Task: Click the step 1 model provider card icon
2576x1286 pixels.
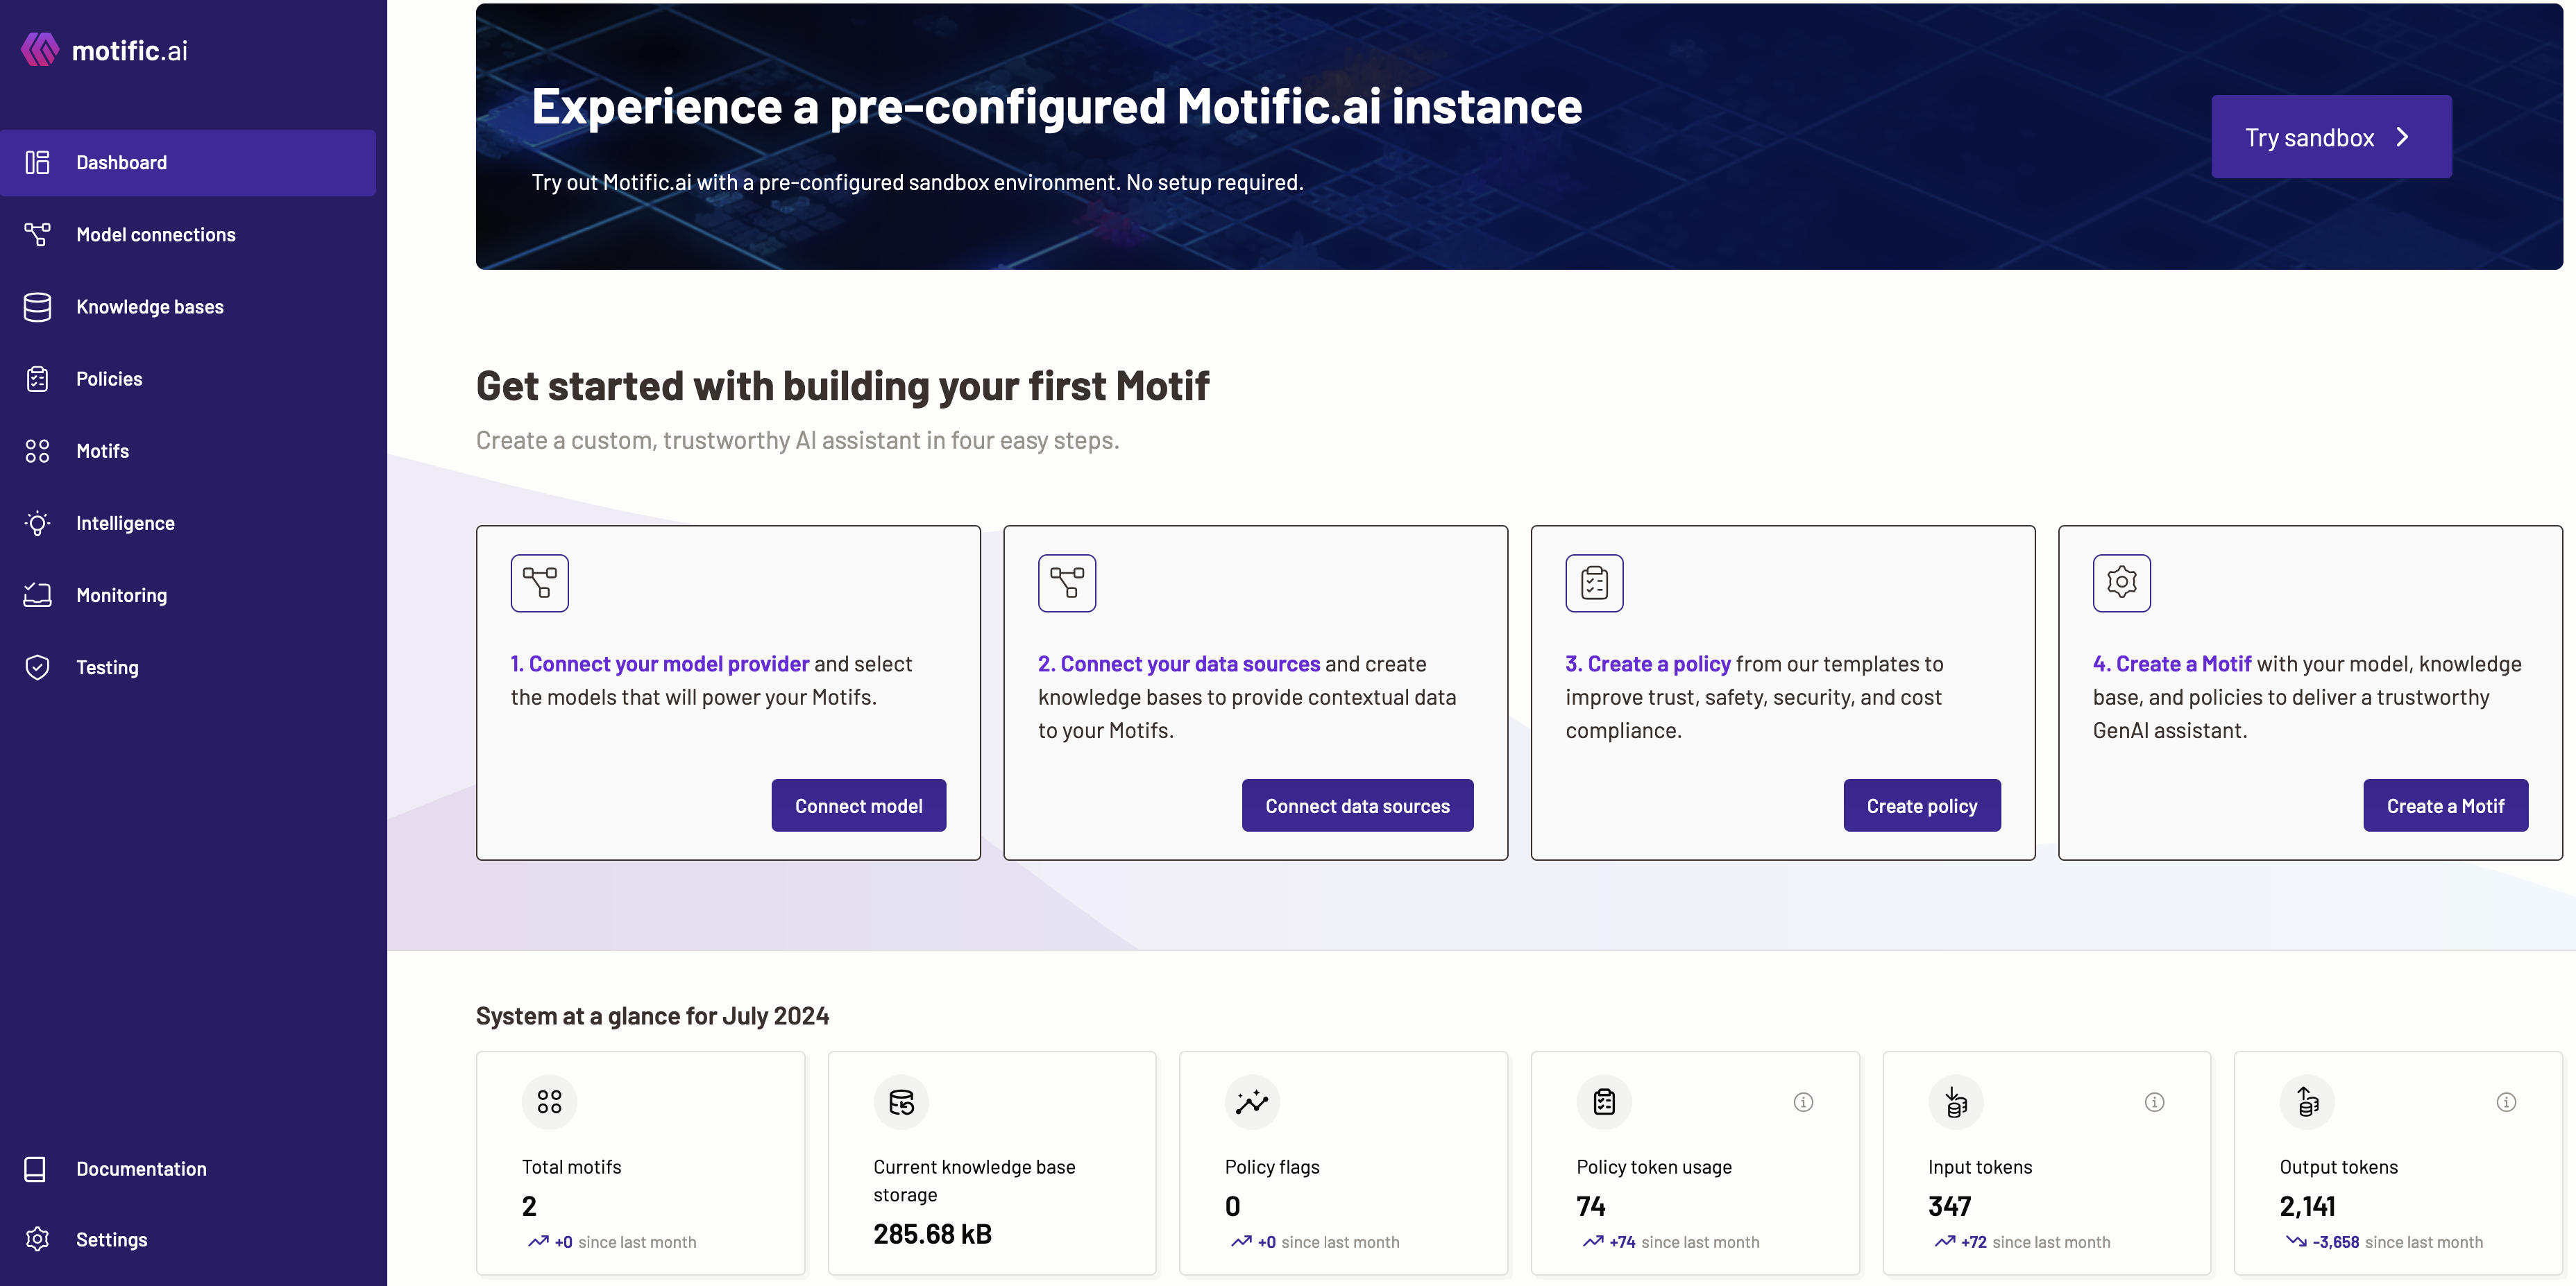Action: click(539, 583)
